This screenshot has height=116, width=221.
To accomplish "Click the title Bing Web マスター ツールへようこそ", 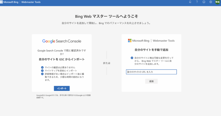I will (107, 16).
